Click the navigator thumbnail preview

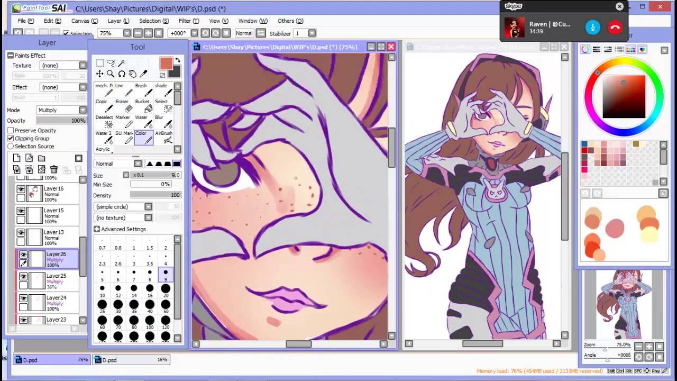click(624, 304)
